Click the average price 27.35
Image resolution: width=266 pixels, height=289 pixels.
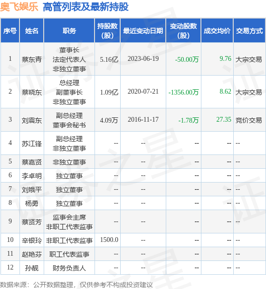224,120
